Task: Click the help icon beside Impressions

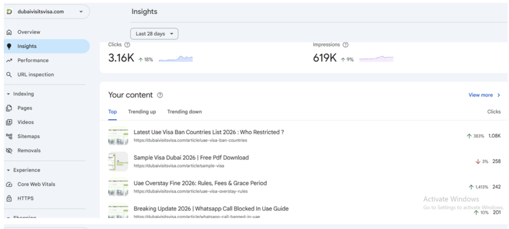Action: [346, 45]
